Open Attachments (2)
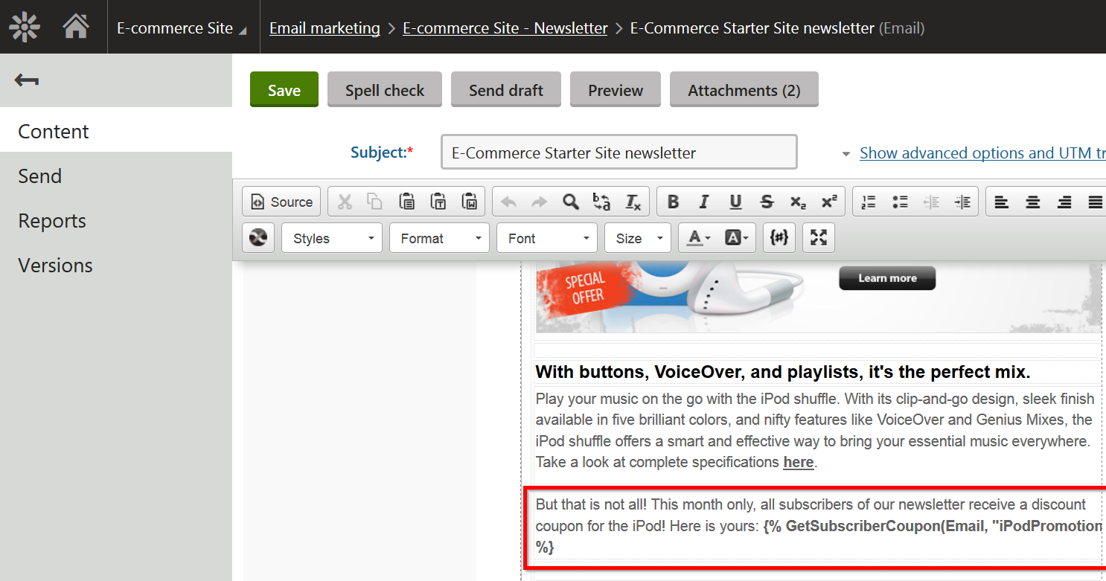 [x=744, y=90]
